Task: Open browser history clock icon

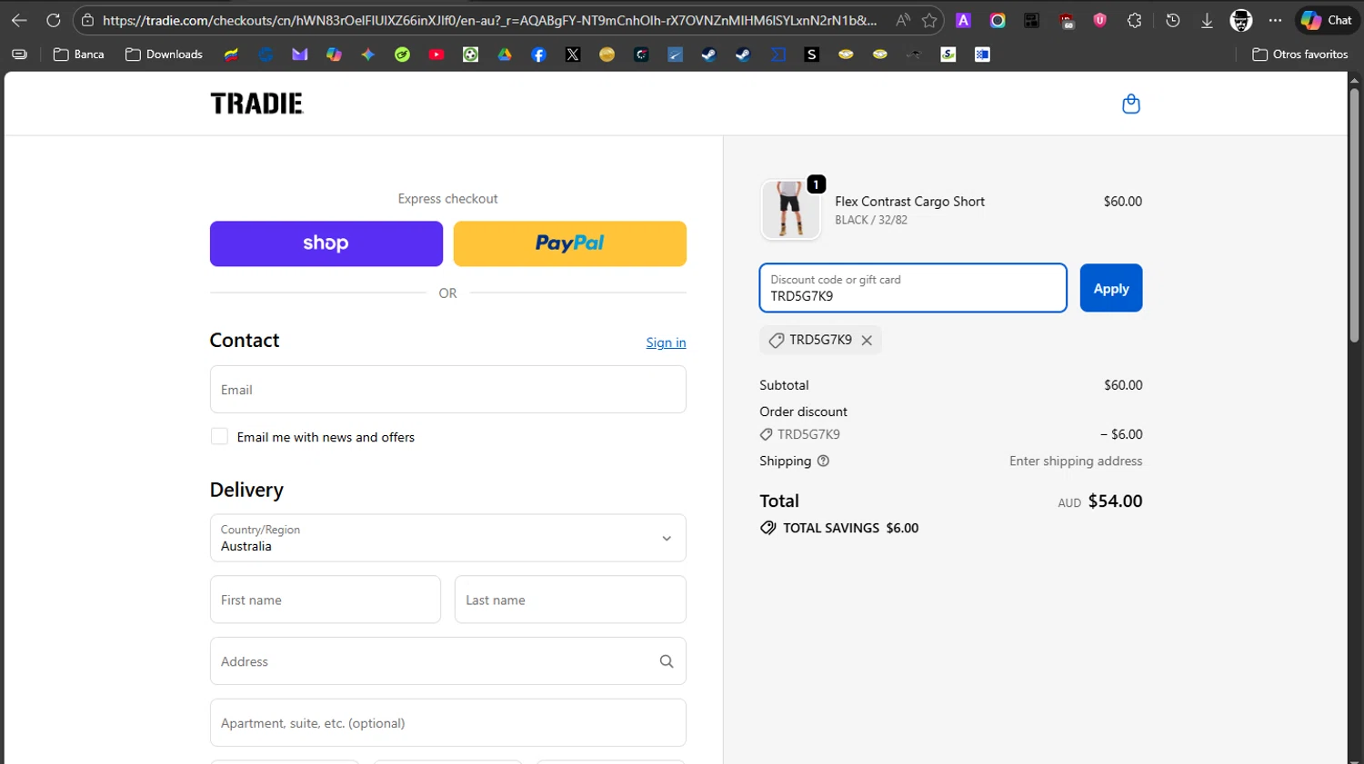Action: [x=1173, y=20]
